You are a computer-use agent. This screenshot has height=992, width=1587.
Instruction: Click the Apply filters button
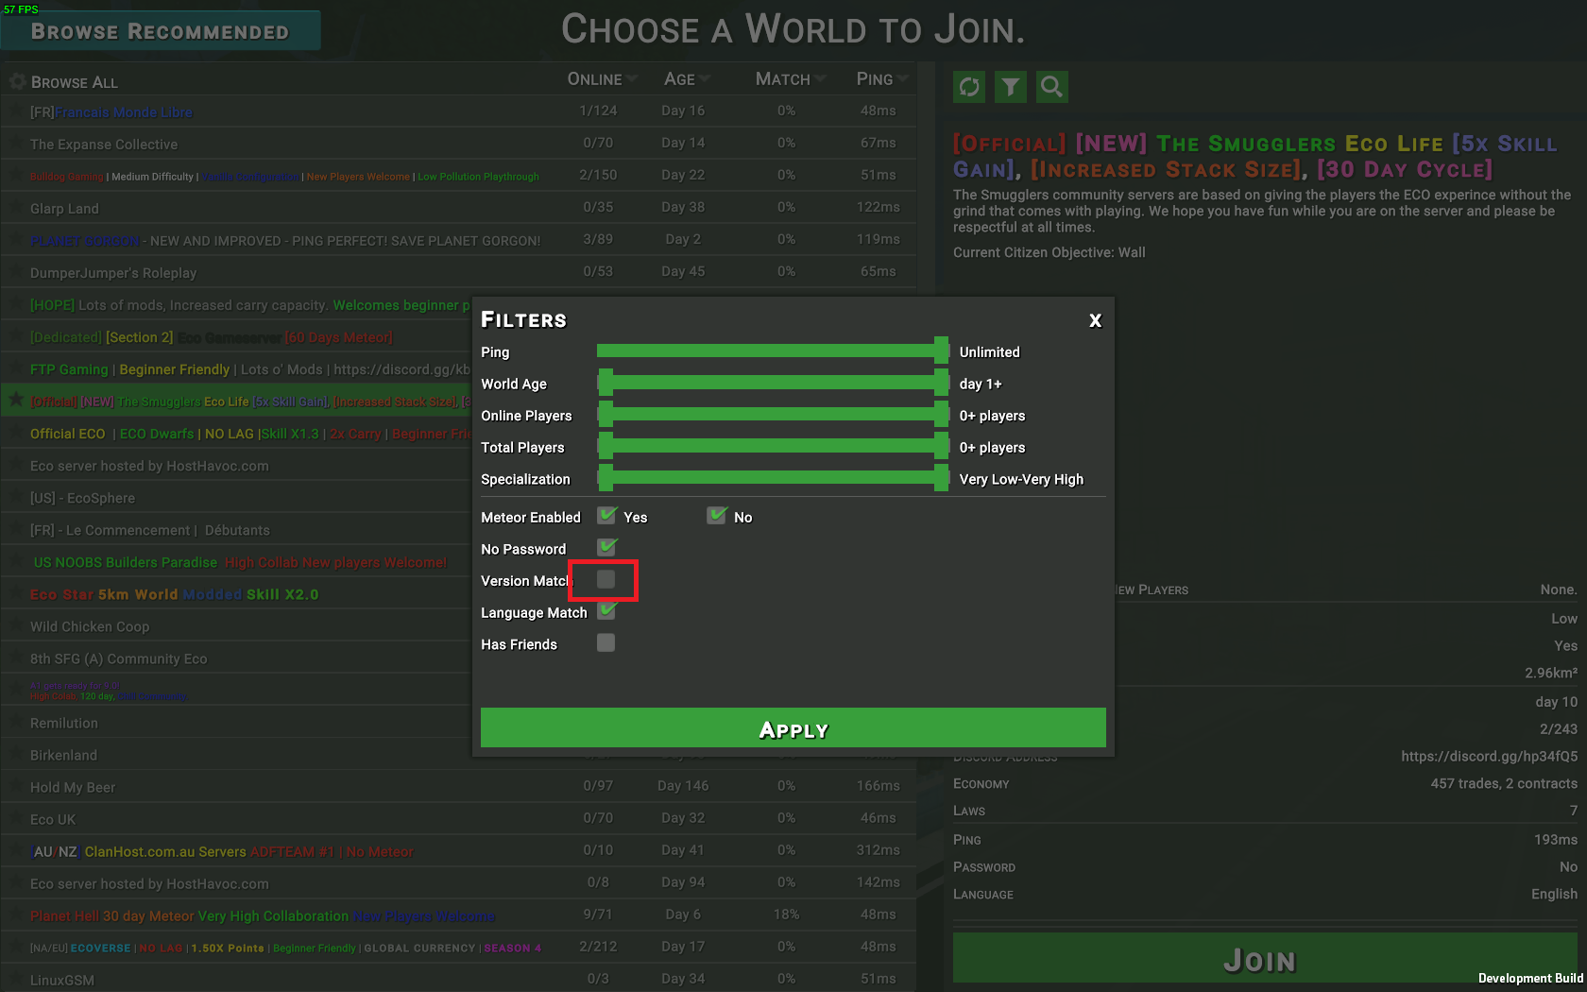793,728
